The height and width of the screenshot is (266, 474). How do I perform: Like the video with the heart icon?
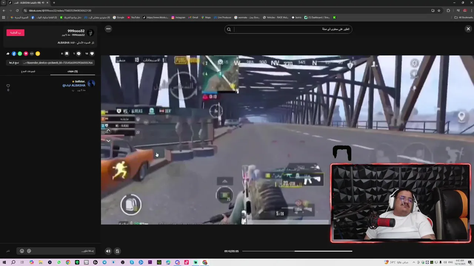tap(92, 54)
